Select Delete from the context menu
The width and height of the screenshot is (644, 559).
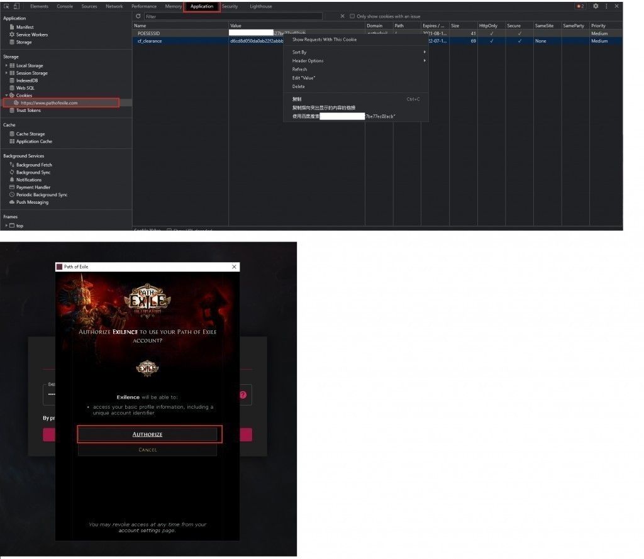[298, 87]
